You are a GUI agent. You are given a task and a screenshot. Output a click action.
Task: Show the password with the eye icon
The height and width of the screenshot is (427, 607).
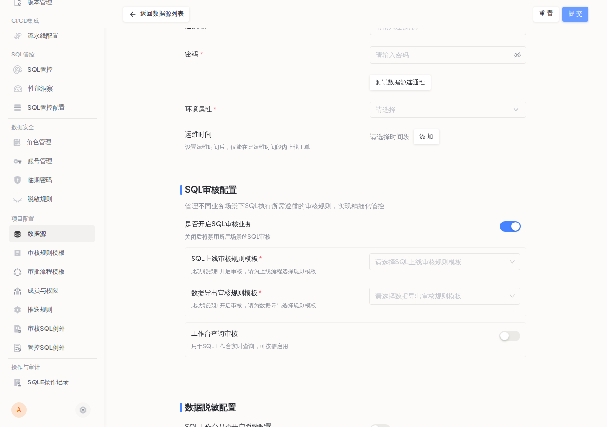pos(517,55)
